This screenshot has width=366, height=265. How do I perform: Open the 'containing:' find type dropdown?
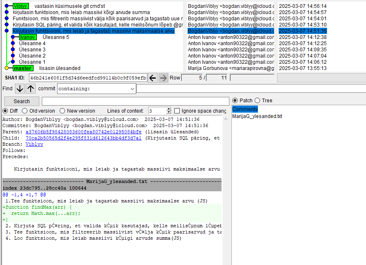point(132,89)
